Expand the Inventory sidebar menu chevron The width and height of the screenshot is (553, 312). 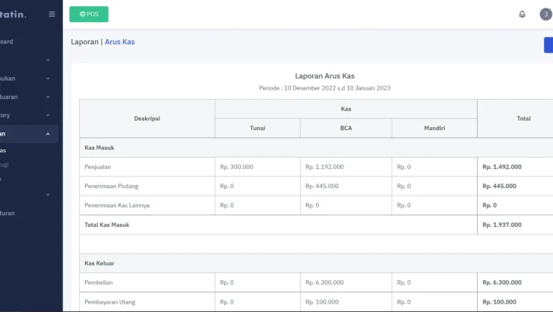(x=48, y=116)
